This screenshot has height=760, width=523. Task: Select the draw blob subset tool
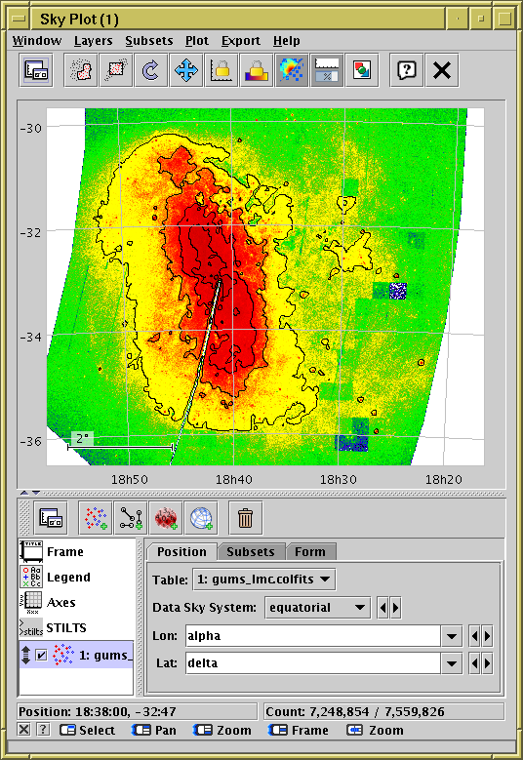point(80,71)
